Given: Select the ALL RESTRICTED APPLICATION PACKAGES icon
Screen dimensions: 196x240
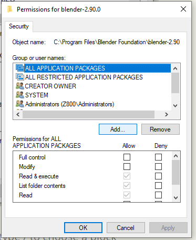Looking at the screenshot, I should (20, 77).
